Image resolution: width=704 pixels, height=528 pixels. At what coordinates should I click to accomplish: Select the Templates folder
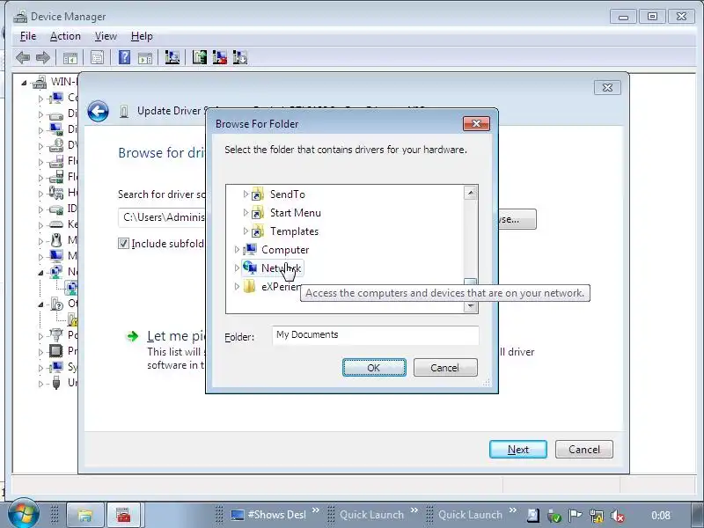point(294,231)
